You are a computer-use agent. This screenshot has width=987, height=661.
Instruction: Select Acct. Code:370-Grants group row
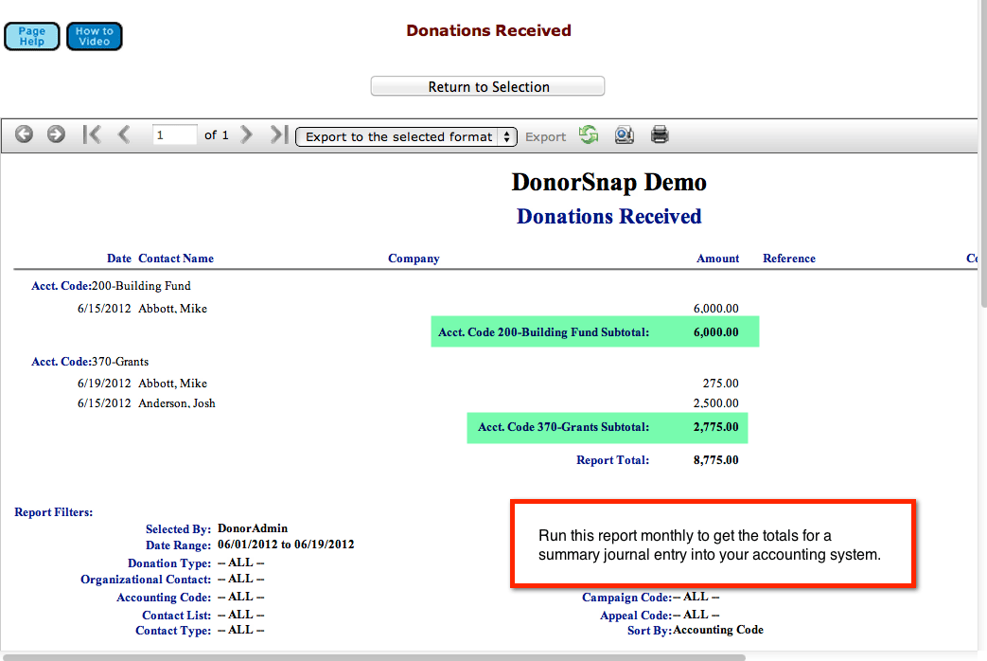click(x=90, y=362)
